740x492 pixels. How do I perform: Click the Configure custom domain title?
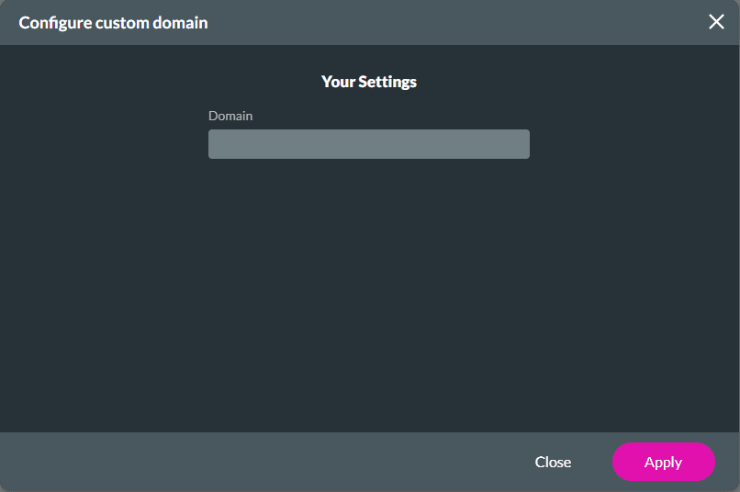pos(113,22)
